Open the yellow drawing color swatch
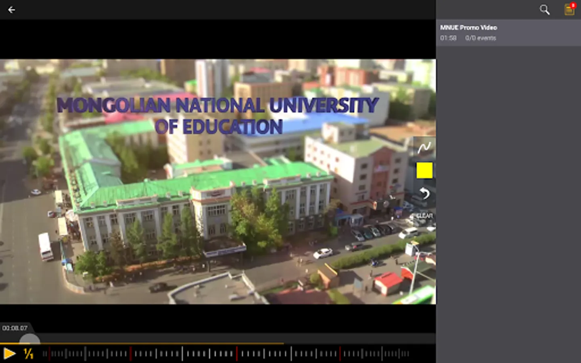Screen dimensions: 581x363 [x=424, y=171]
